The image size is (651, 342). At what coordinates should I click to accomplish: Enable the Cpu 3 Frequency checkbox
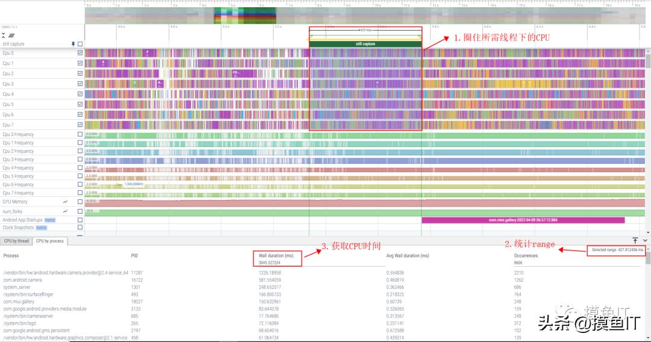[x=80, y=160]
